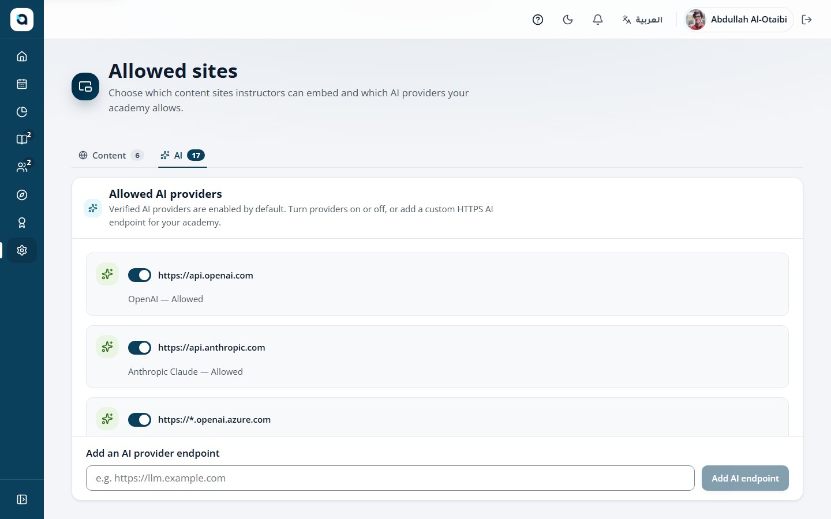This screenshot has width=831, height=519.
Task: Toggle off the api.openai.com provider
Action: (140, 275)
